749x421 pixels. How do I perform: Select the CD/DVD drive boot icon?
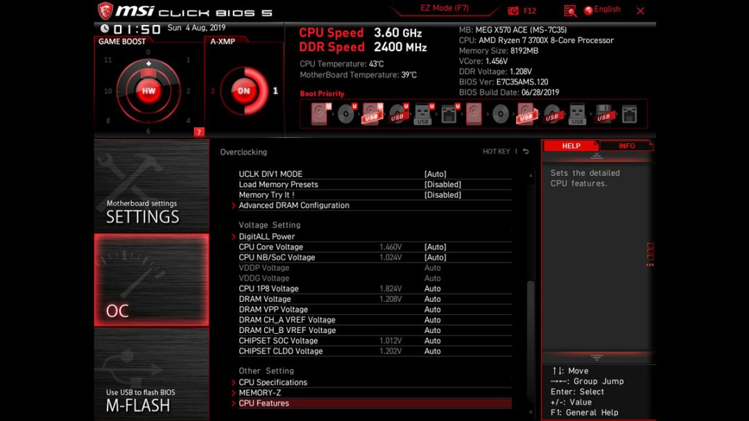click(345, 114)
